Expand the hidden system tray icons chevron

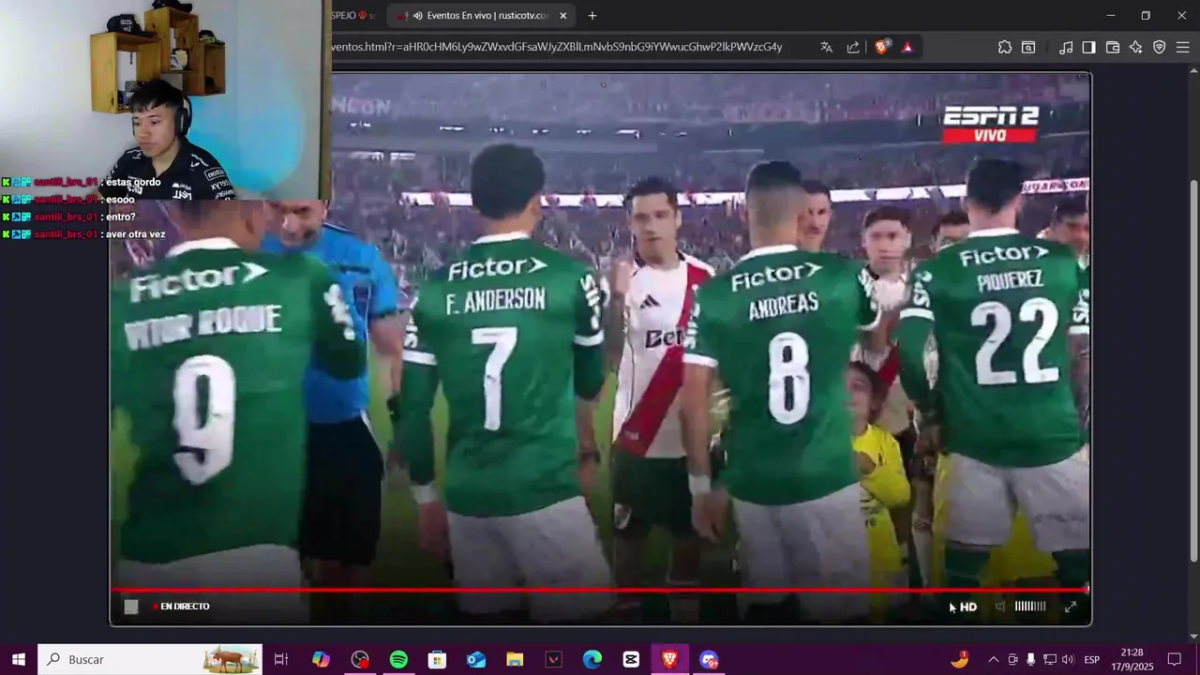tap(994, 659)
